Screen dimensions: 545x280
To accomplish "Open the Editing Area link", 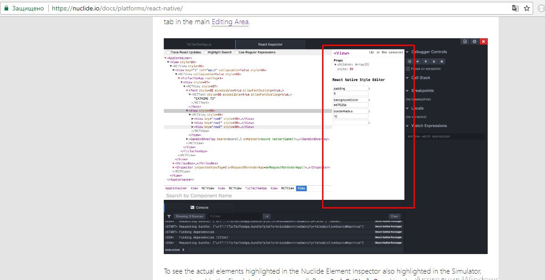I will tap(230, 22).
